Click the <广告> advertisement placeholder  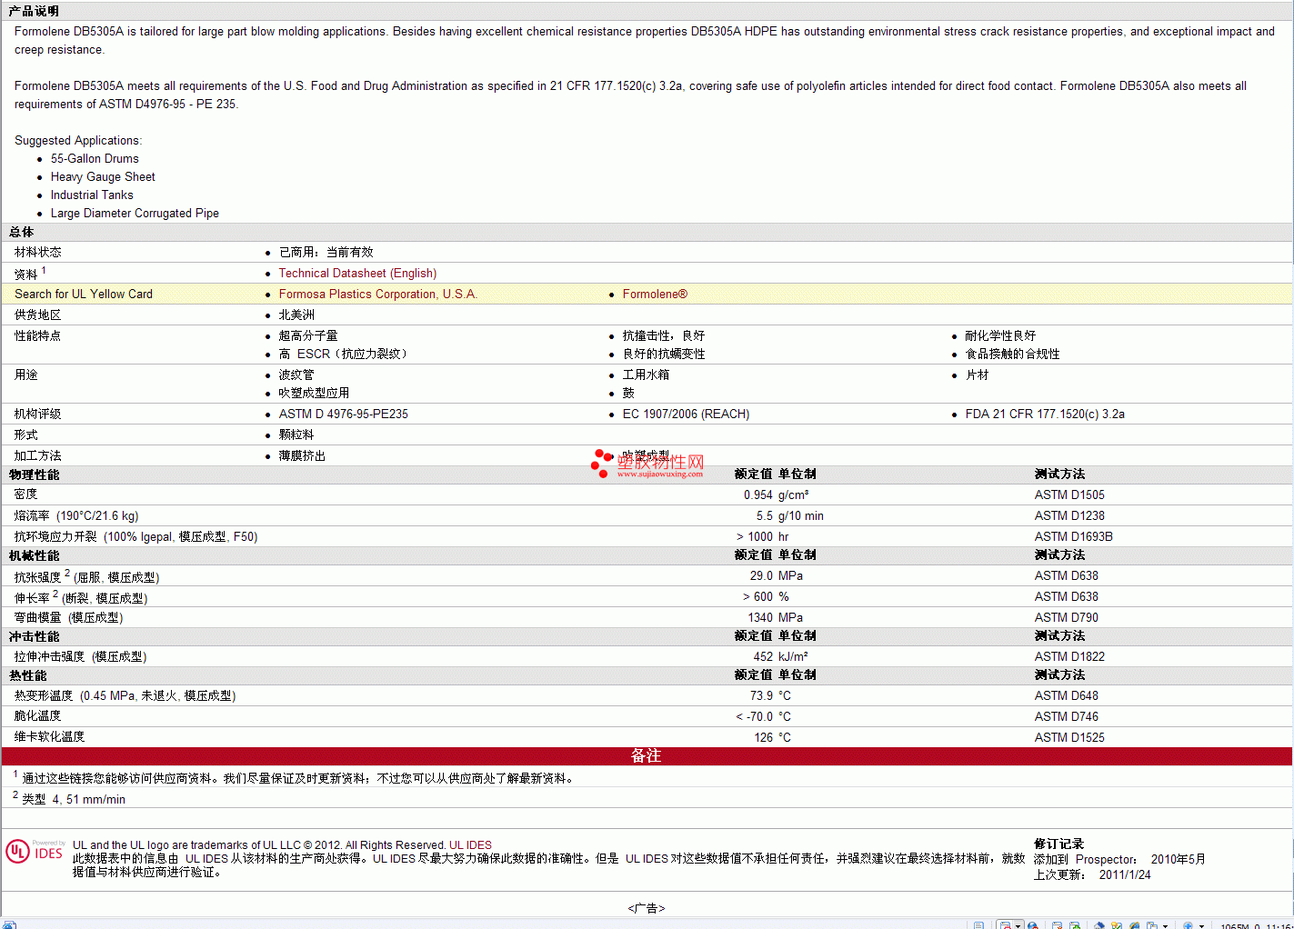coord(647,909)
